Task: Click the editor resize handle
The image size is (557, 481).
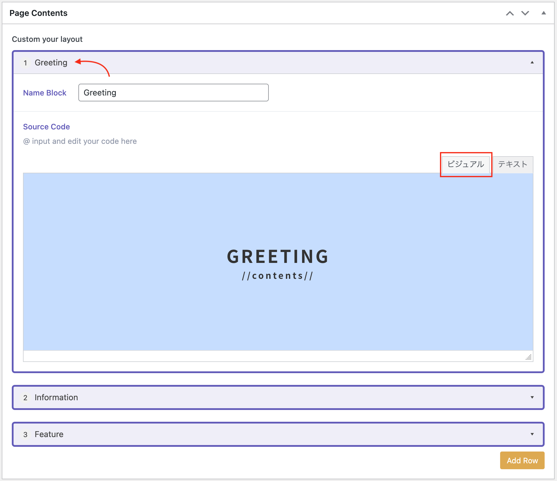Action: click(529, 357)
